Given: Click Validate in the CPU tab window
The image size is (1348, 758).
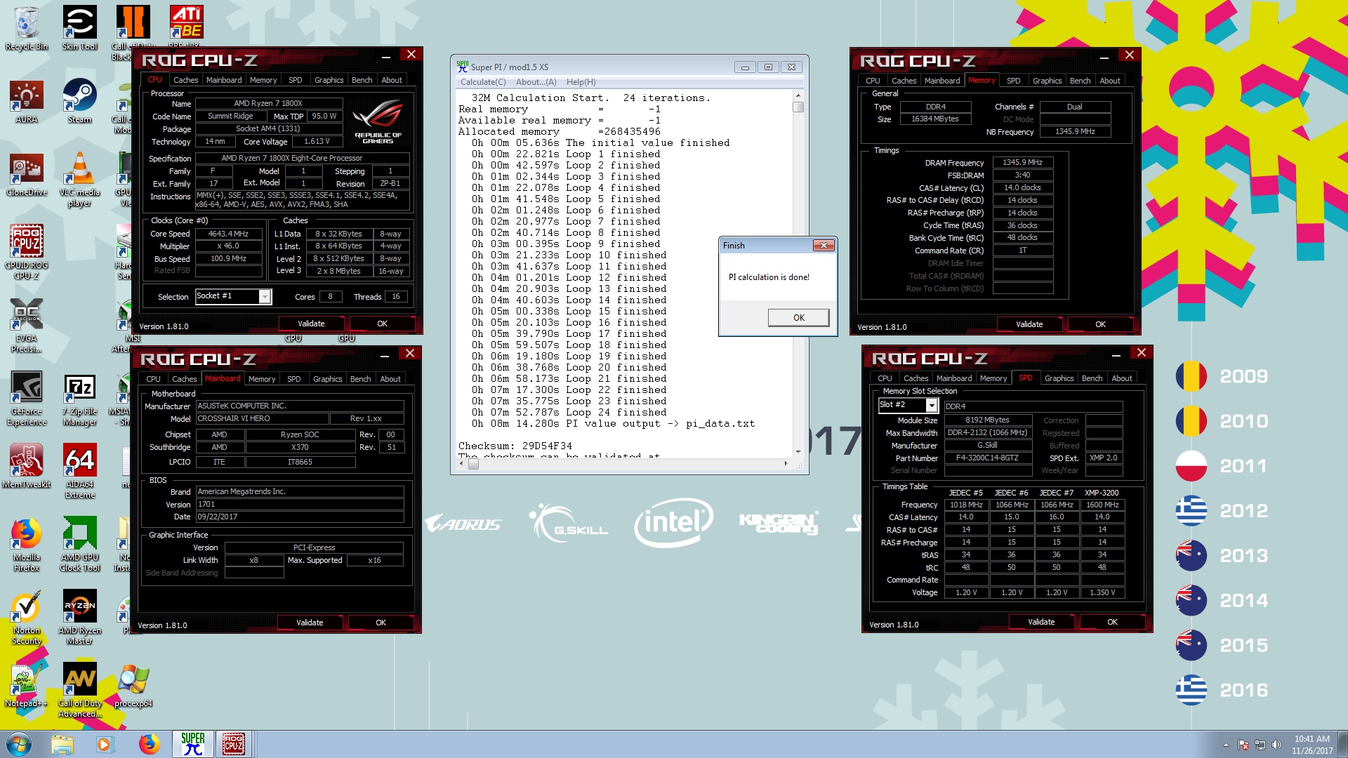Looking at the screenshot, I should point(311,324).
